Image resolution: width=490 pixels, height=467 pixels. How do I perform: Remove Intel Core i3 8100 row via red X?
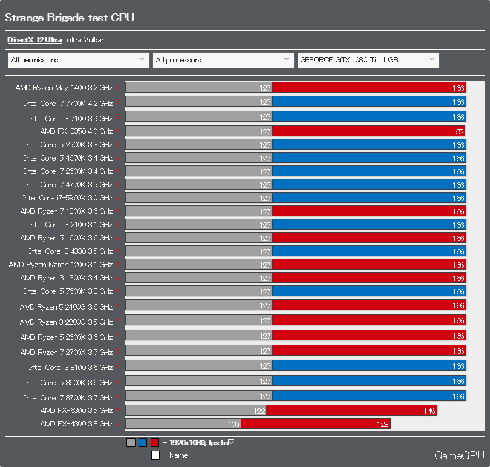[x=118, y=365]
